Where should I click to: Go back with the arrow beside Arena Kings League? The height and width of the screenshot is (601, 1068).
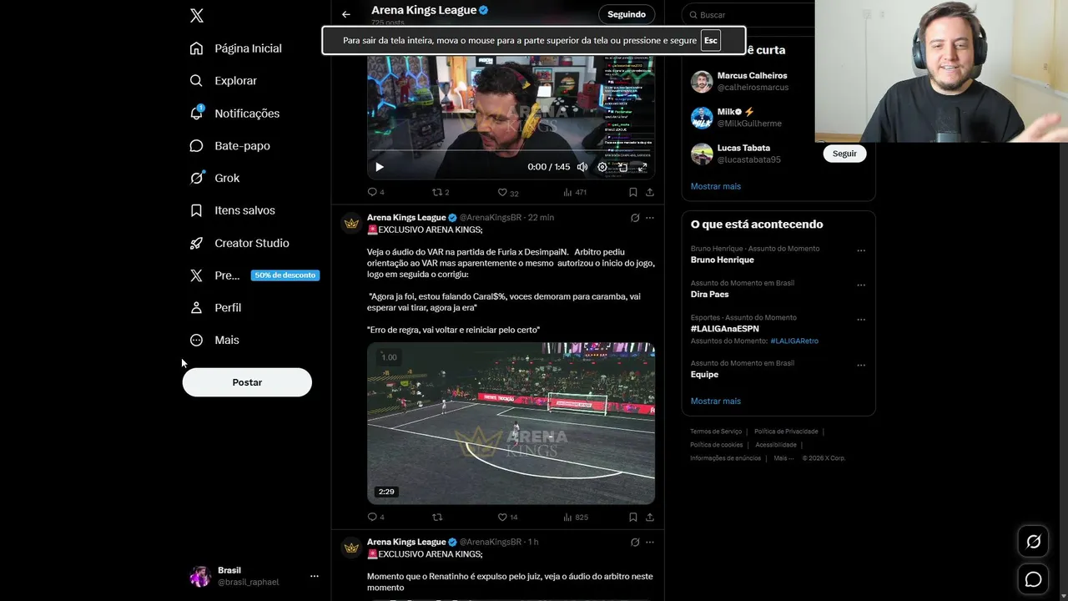click(x=346, y=14)
